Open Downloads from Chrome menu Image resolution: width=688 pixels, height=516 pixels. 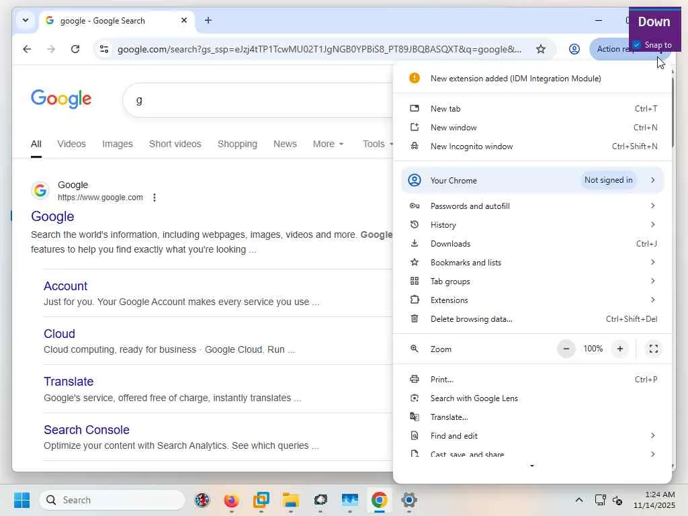532,243
